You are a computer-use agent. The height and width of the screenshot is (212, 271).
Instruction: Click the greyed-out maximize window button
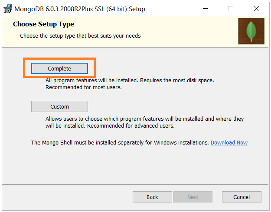231,9
